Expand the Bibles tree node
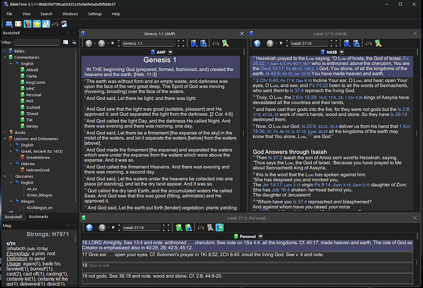 pyautogui.click(x=4, y=51)
